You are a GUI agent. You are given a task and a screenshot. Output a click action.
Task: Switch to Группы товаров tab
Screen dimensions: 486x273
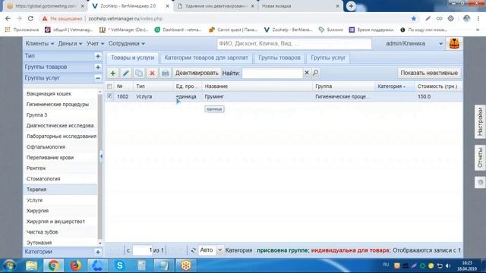click(279, 58)
